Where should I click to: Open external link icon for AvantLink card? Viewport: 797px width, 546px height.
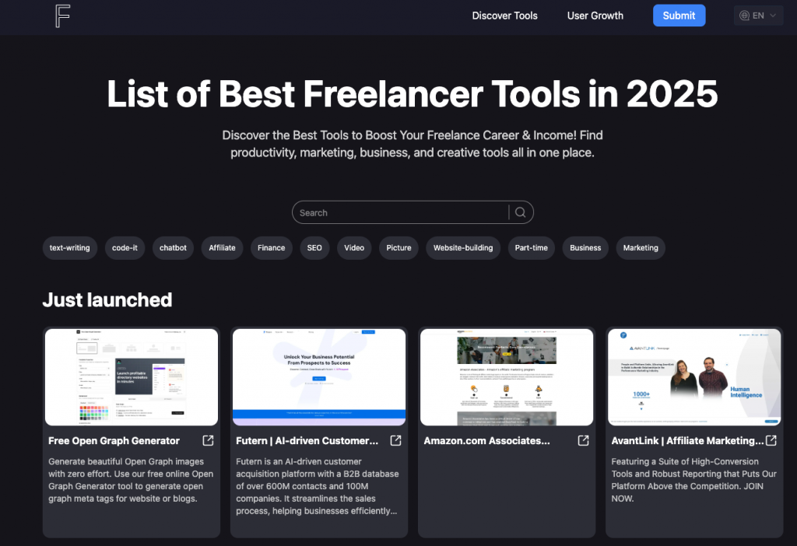[x=771, y=440]
